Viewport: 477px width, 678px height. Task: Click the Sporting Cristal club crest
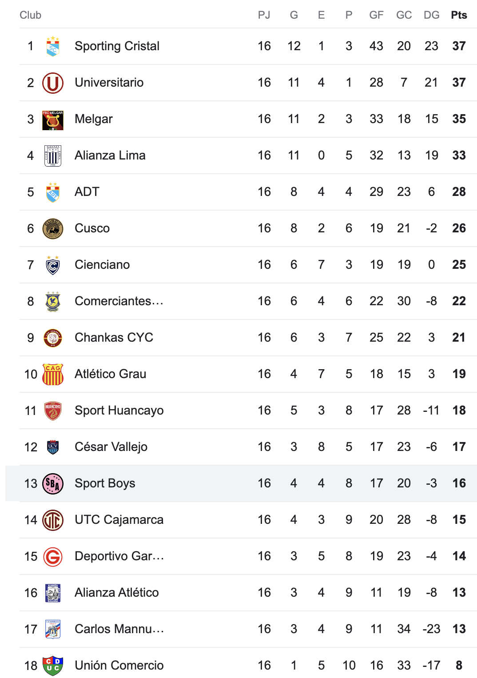point(53,46)
